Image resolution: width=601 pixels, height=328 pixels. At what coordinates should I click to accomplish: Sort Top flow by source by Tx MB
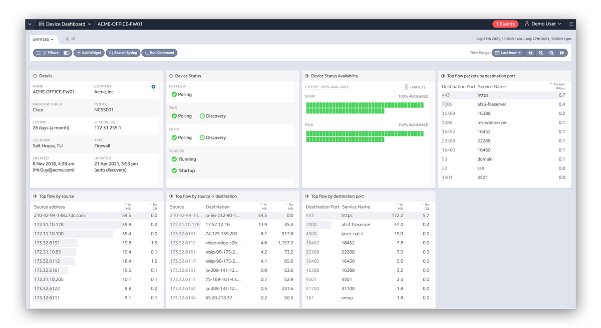pyautogui.click(x=128, y=206)
